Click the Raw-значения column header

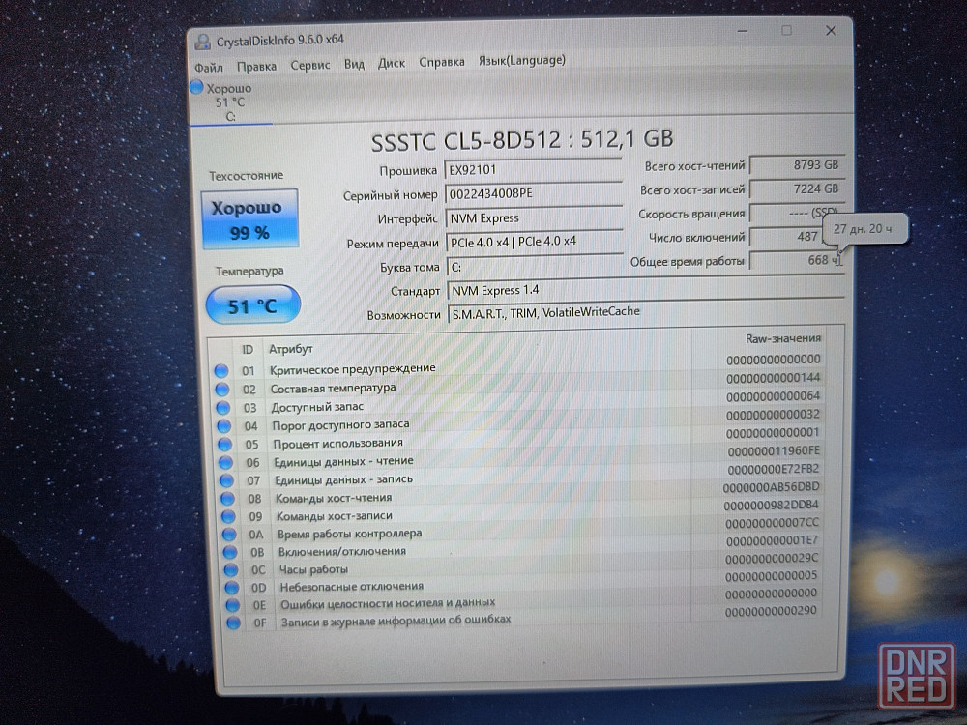tap(782, 338)
